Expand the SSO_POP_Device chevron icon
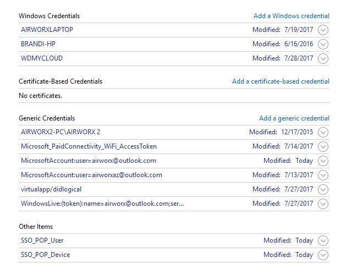Image resolution: width=352 pixels, height=274 pixels. tap(323, 255)
